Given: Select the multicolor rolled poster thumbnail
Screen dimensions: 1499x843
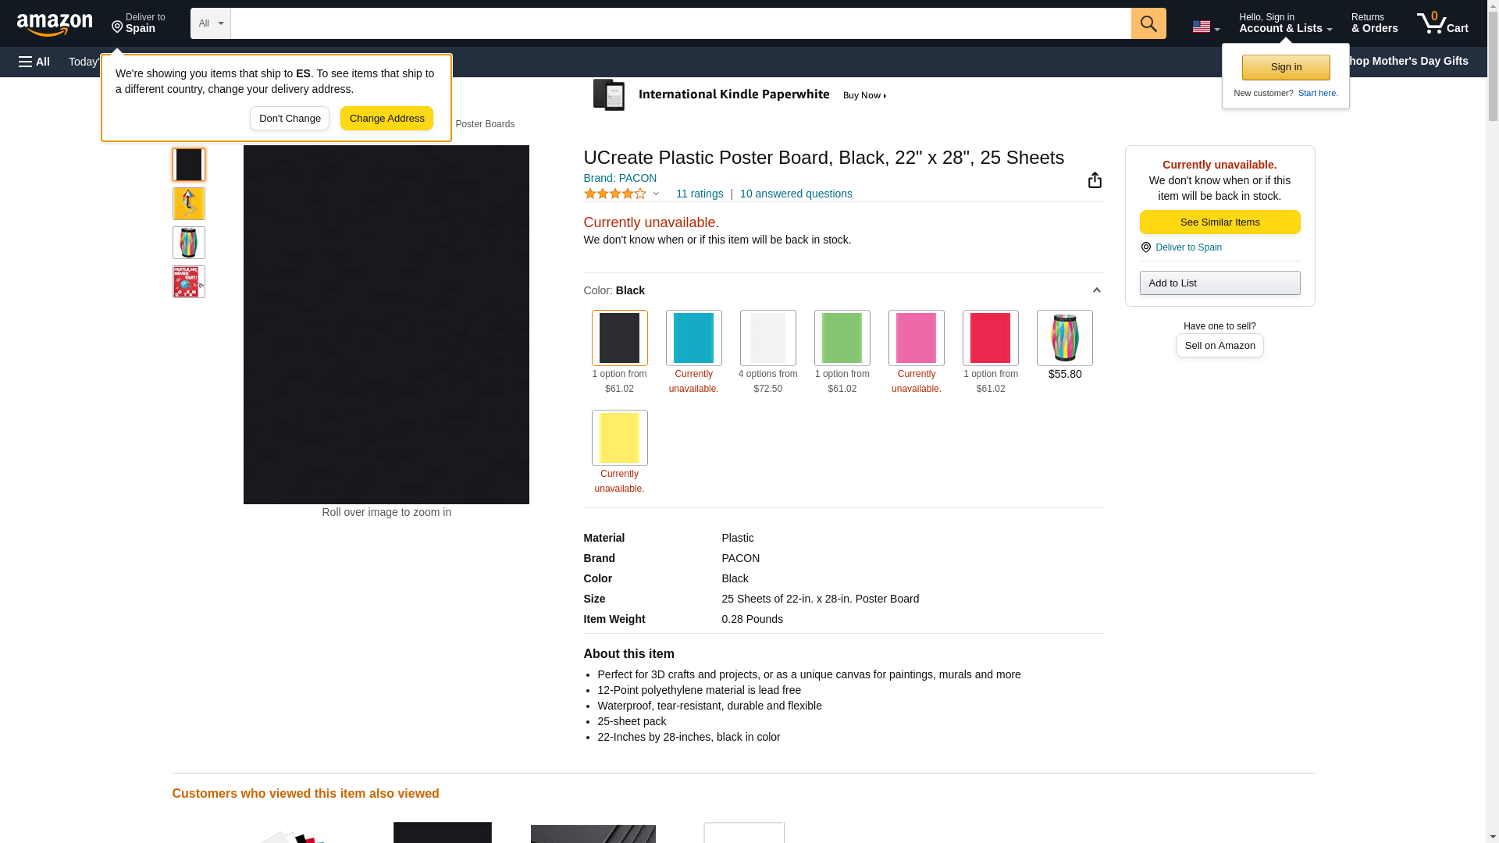Looking at the screenshot, I should point(189,243).
